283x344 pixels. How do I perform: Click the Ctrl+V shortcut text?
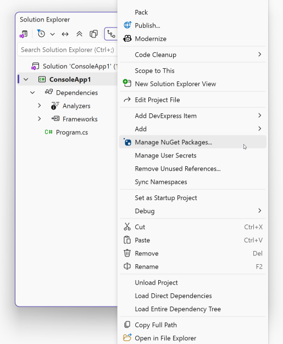[253, 240]
